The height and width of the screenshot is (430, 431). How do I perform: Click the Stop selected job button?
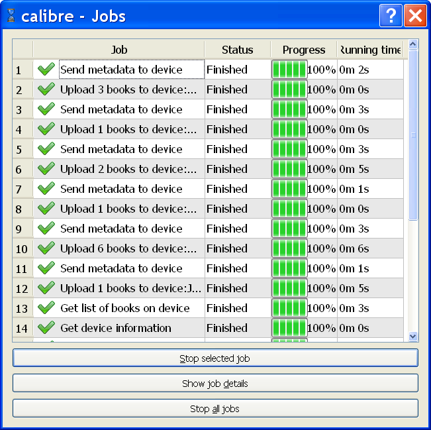click(215, 358)
